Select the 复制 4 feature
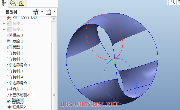180x110 pixels. point(18,77)
